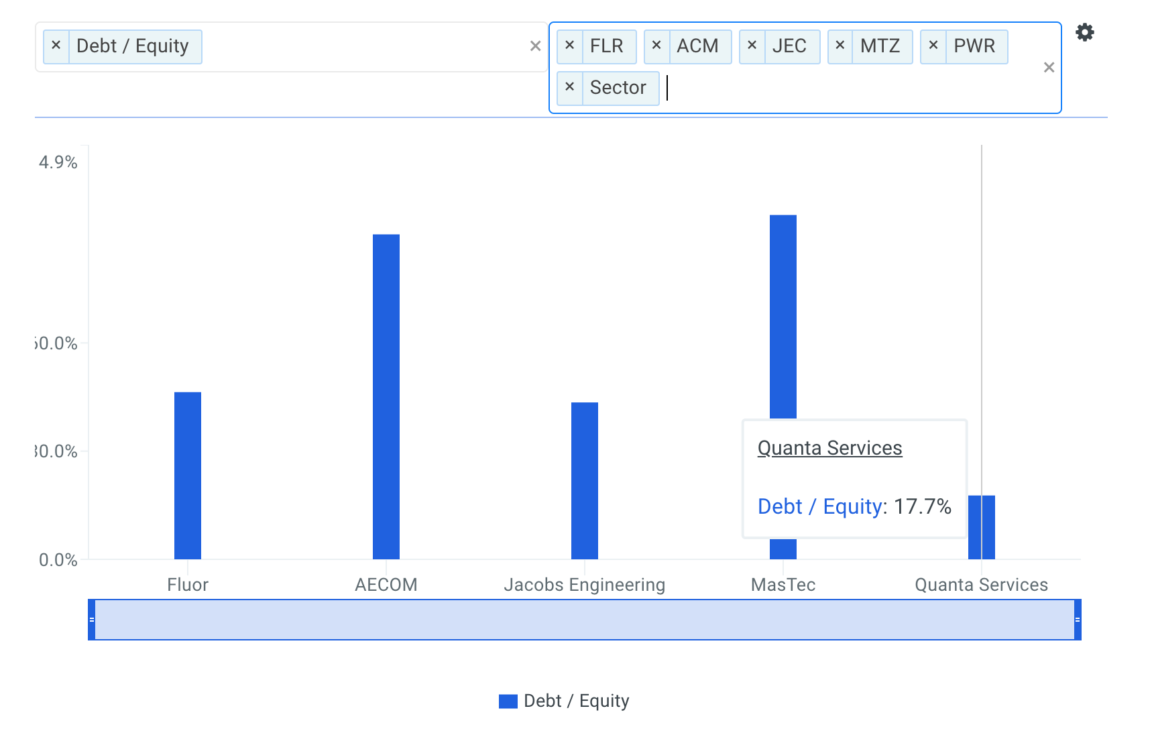This screenshot has height=731, width=1152.
Task: Open chart settings gear
Action: coord(1085,32)
